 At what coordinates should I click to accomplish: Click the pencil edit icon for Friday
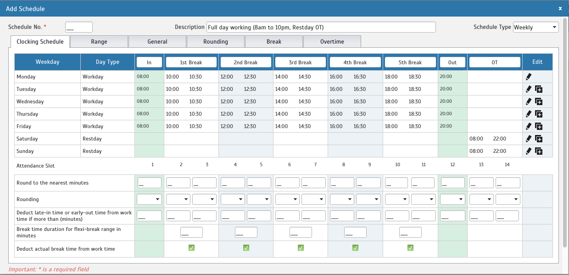529,126
